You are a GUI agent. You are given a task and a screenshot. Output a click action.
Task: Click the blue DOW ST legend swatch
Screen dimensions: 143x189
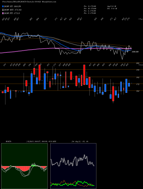coord(3,6)
